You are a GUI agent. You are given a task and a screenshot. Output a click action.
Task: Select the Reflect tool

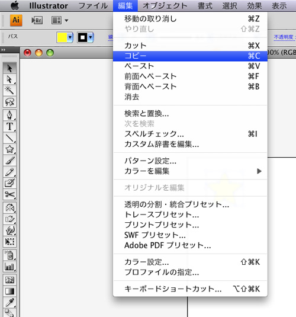[x=9, y=207]
